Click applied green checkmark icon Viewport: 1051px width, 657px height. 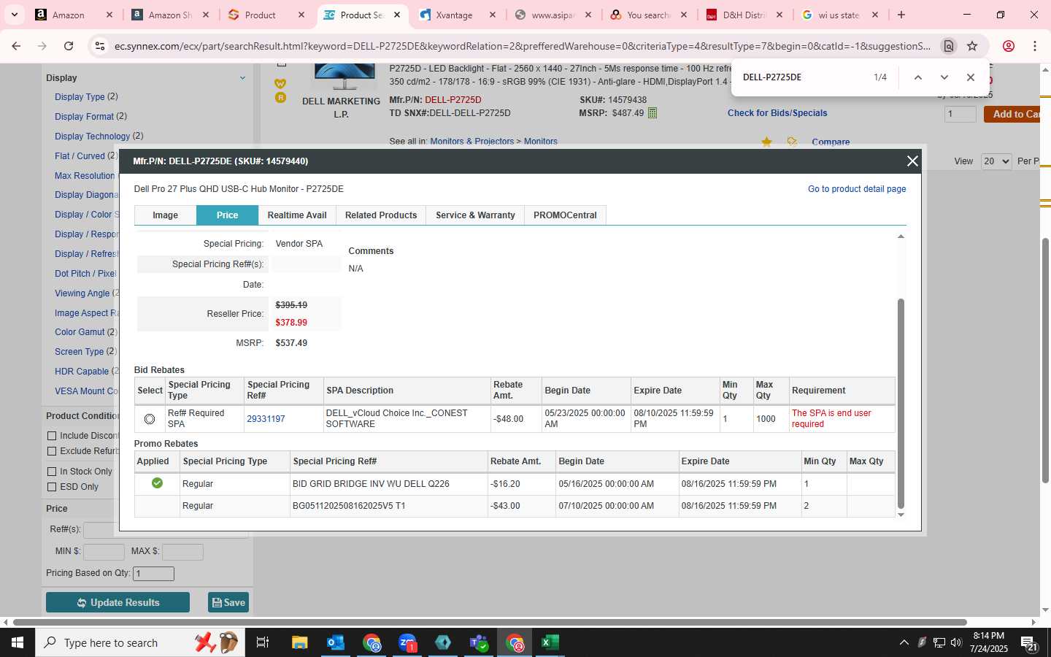click(x=157, y=483)
